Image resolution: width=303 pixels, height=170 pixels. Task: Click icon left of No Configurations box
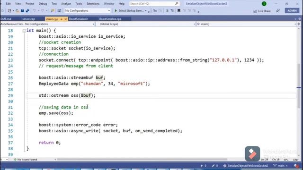59,11
